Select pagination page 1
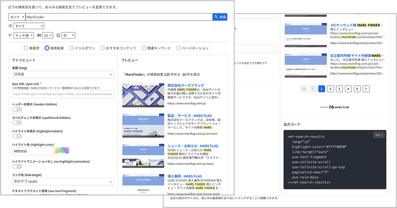The height and width of the screenshot is (208, 397). click(x=322, y=88)
